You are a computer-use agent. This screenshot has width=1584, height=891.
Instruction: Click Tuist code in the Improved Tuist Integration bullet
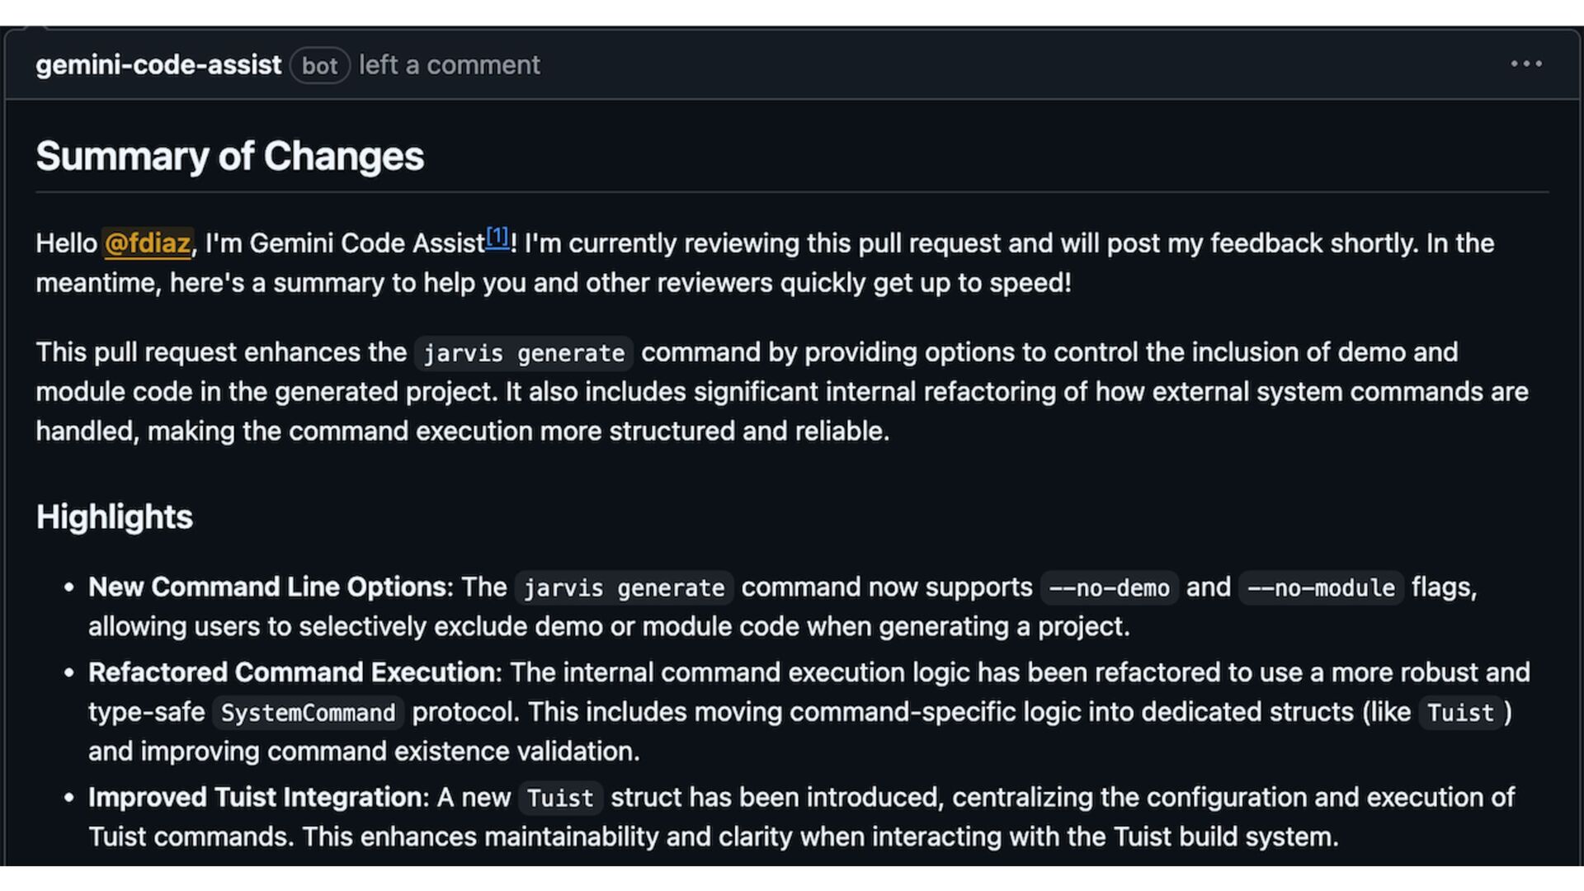[560, 799]
